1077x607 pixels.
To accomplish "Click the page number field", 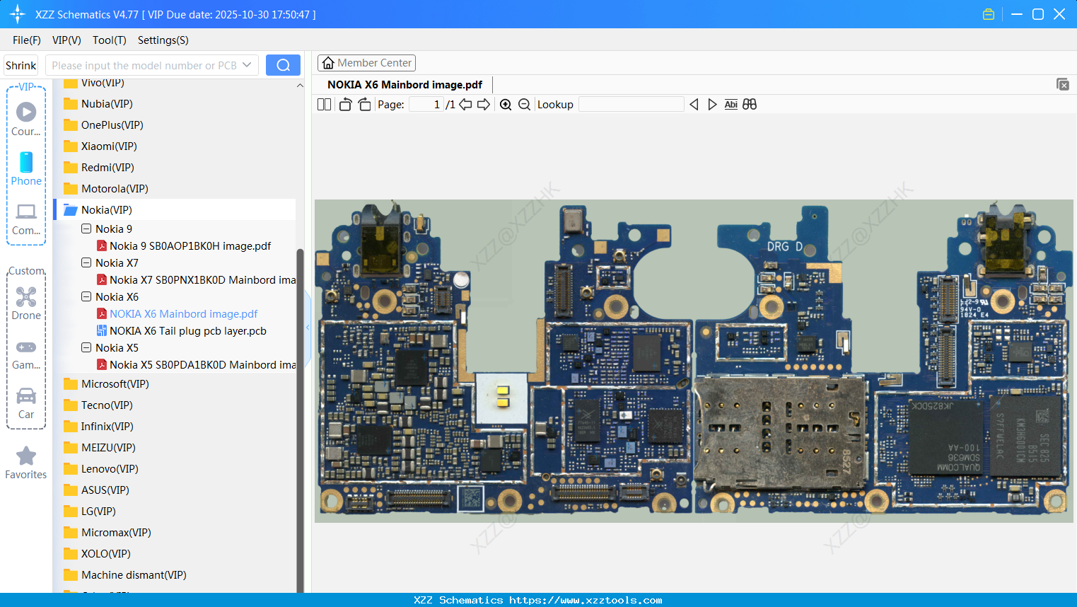I will 426,105.
